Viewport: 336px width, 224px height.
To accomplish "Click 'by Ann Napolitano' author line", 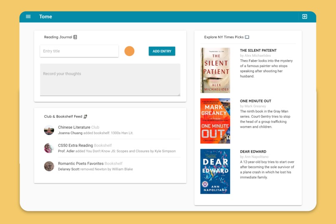I will tap(254, 157).
